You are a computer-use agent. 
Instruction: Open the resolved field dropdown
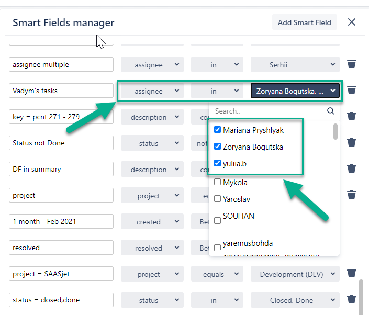tap(152, 248)
